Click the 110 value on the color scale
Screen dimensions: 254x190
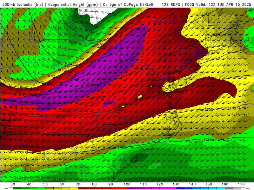click(x=144, y=184)
